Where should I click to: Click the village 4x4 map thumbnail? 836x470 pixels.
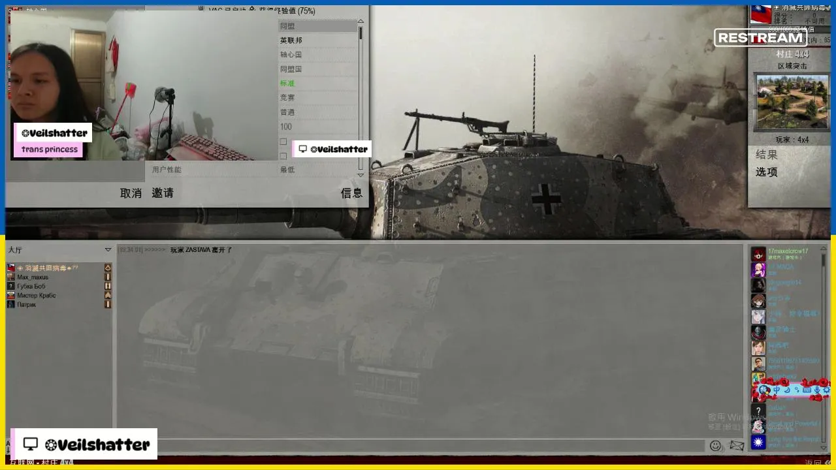click(x=792, y=102)
